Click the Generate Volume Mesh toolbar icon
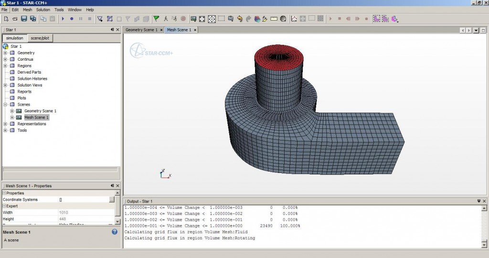 [110, 19]
